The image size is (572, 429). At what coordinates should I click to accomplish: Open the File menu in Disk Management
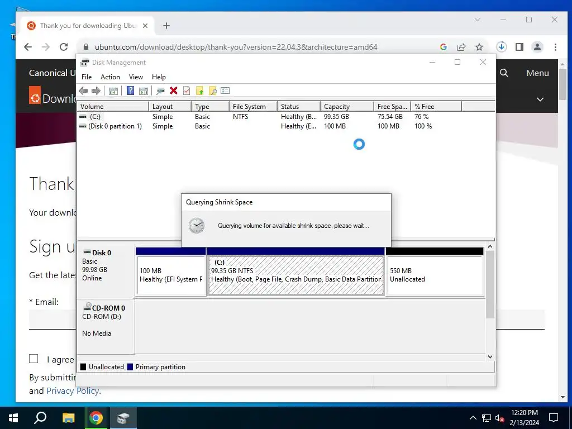tap(87, 77)
